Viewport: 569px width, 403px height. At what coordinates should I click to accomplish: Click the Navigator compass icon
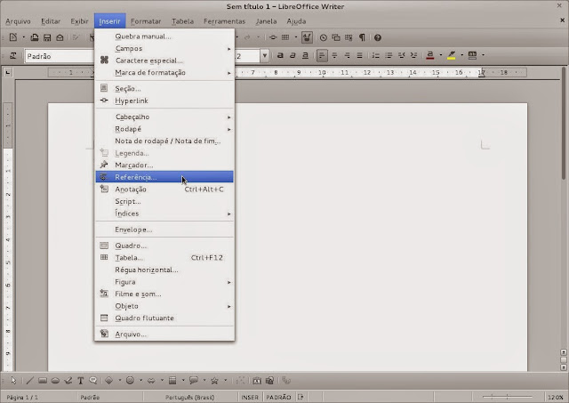point(323,37)
